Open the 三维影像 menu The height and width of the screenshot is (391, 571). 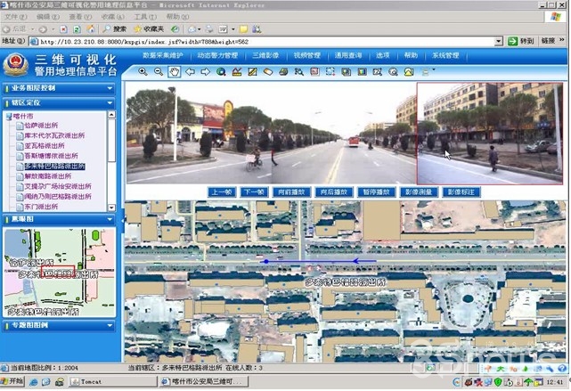pos(265,55)
